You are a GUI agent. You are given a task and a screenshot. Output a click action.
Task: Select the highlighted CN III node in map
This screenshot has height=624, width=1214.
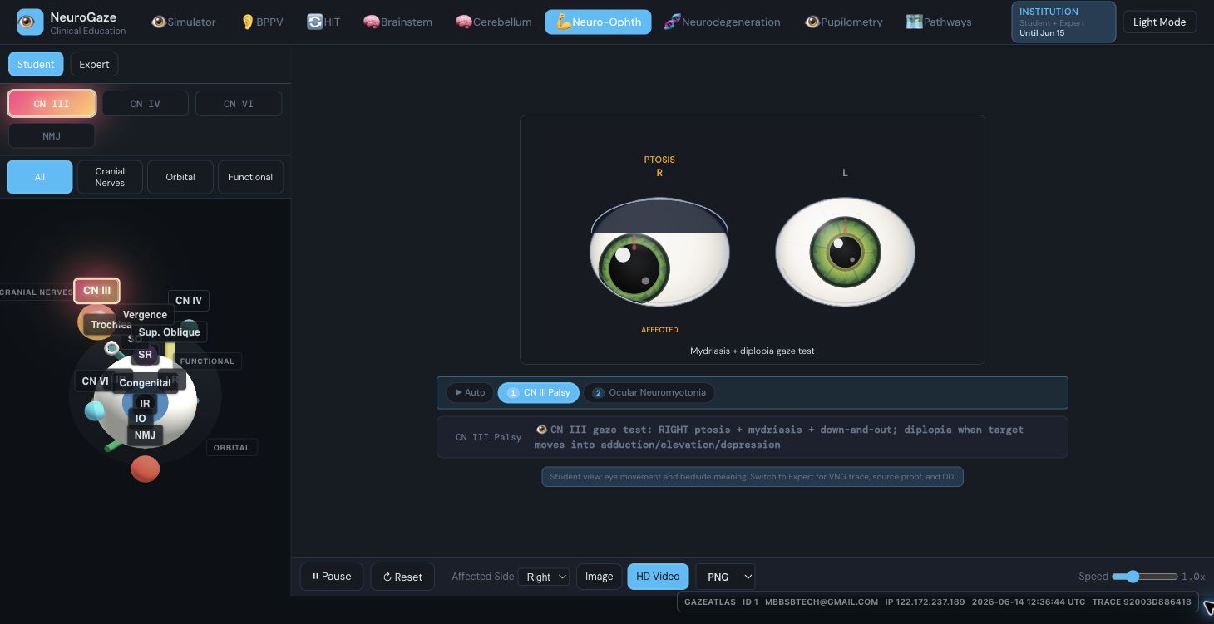click(x=97, y=290)
